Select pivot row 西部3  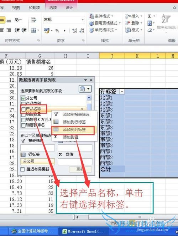[112, 163]
